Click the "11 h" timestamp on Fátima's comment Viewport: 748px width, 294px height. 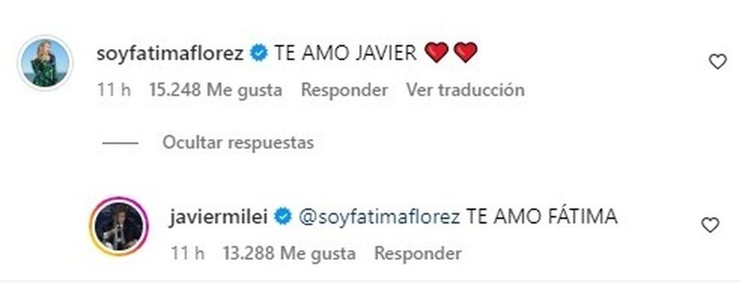click(x=113, y=90)
